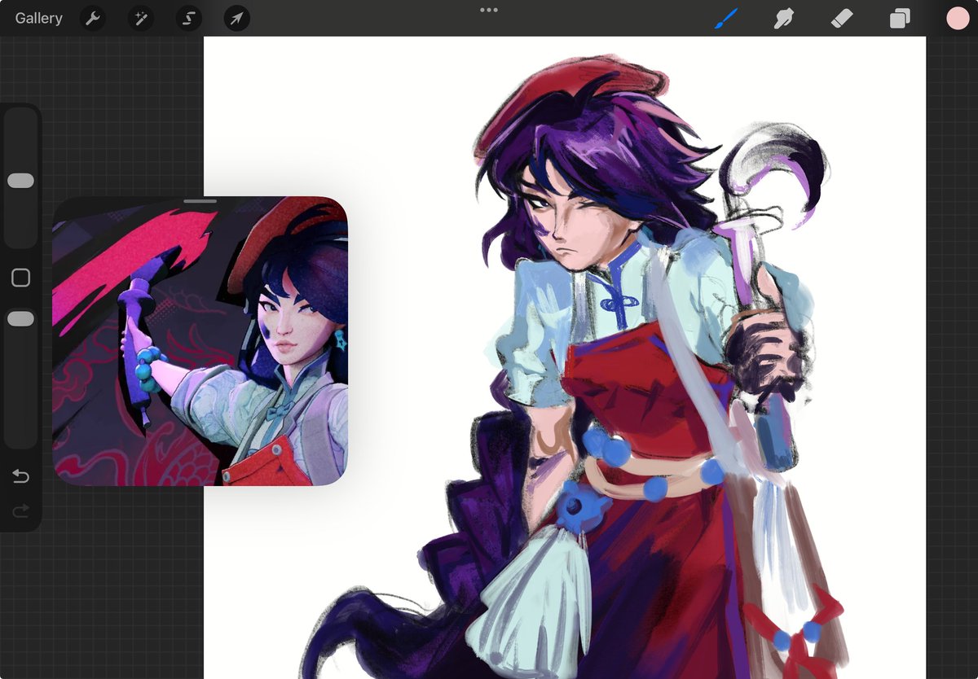The height and width of the screenshot is (679, 978).
Task: Tap the square modify button on sidebar
Action: pyautogui.click(x=20, y=278)
